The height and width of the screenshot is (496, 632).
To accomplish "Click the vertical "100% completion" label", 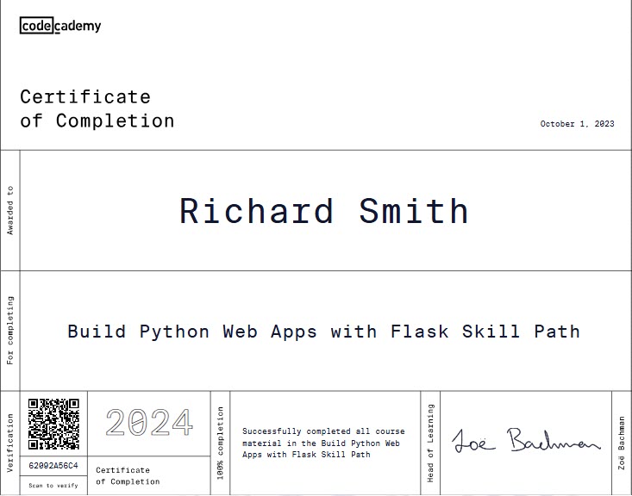I will (x=220, y=443).
